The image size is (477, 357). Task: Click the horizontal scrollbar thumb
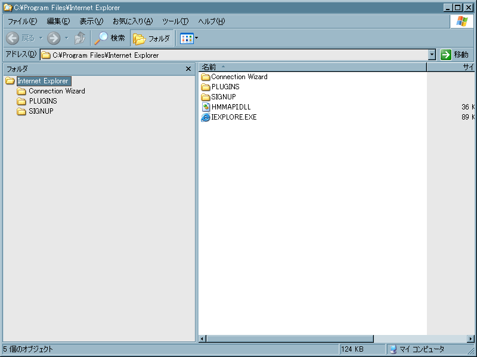(290, 339)
